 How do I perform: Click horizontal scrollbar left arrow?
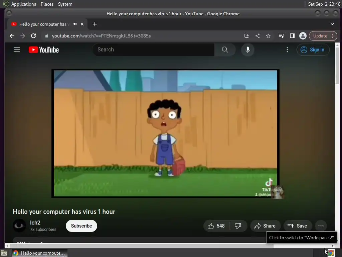click(7, 246)
